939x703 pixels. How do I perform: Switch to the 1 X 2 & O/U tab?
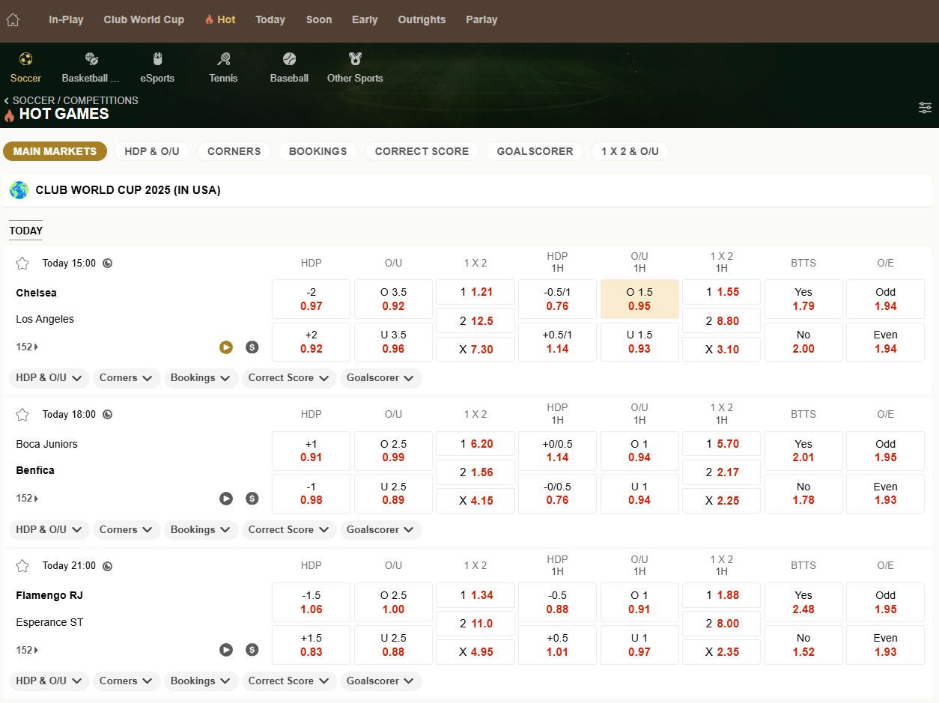(x=630, y=151)
